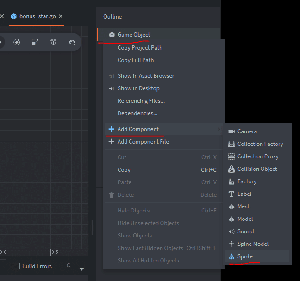The image size is (300, 281).
Task: Select Copy Full Path
Action: [164, 60]
